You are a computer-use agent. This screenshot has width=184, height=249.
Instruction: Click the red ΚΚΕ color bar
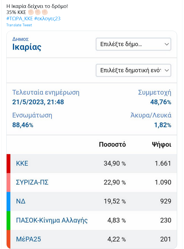point(9,164)
